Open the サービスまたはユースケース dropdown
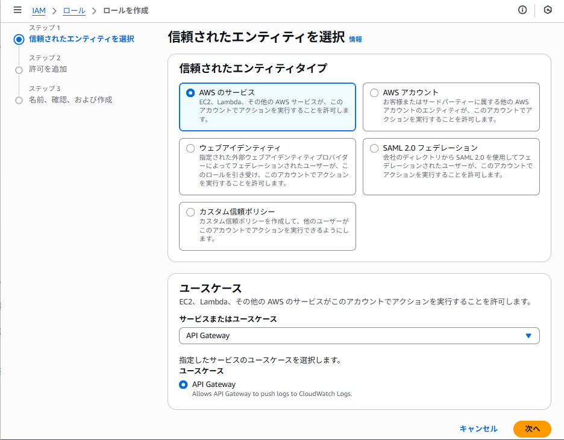This screenshot has height=440, width=564. point(359,336)
